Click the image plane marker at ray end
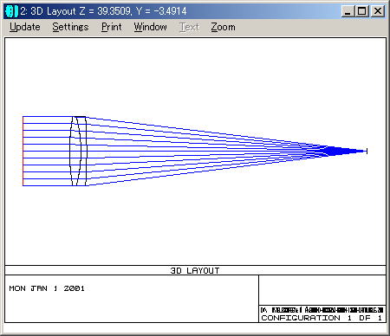The width and height of the screenshot is (390, 336). 367,151
